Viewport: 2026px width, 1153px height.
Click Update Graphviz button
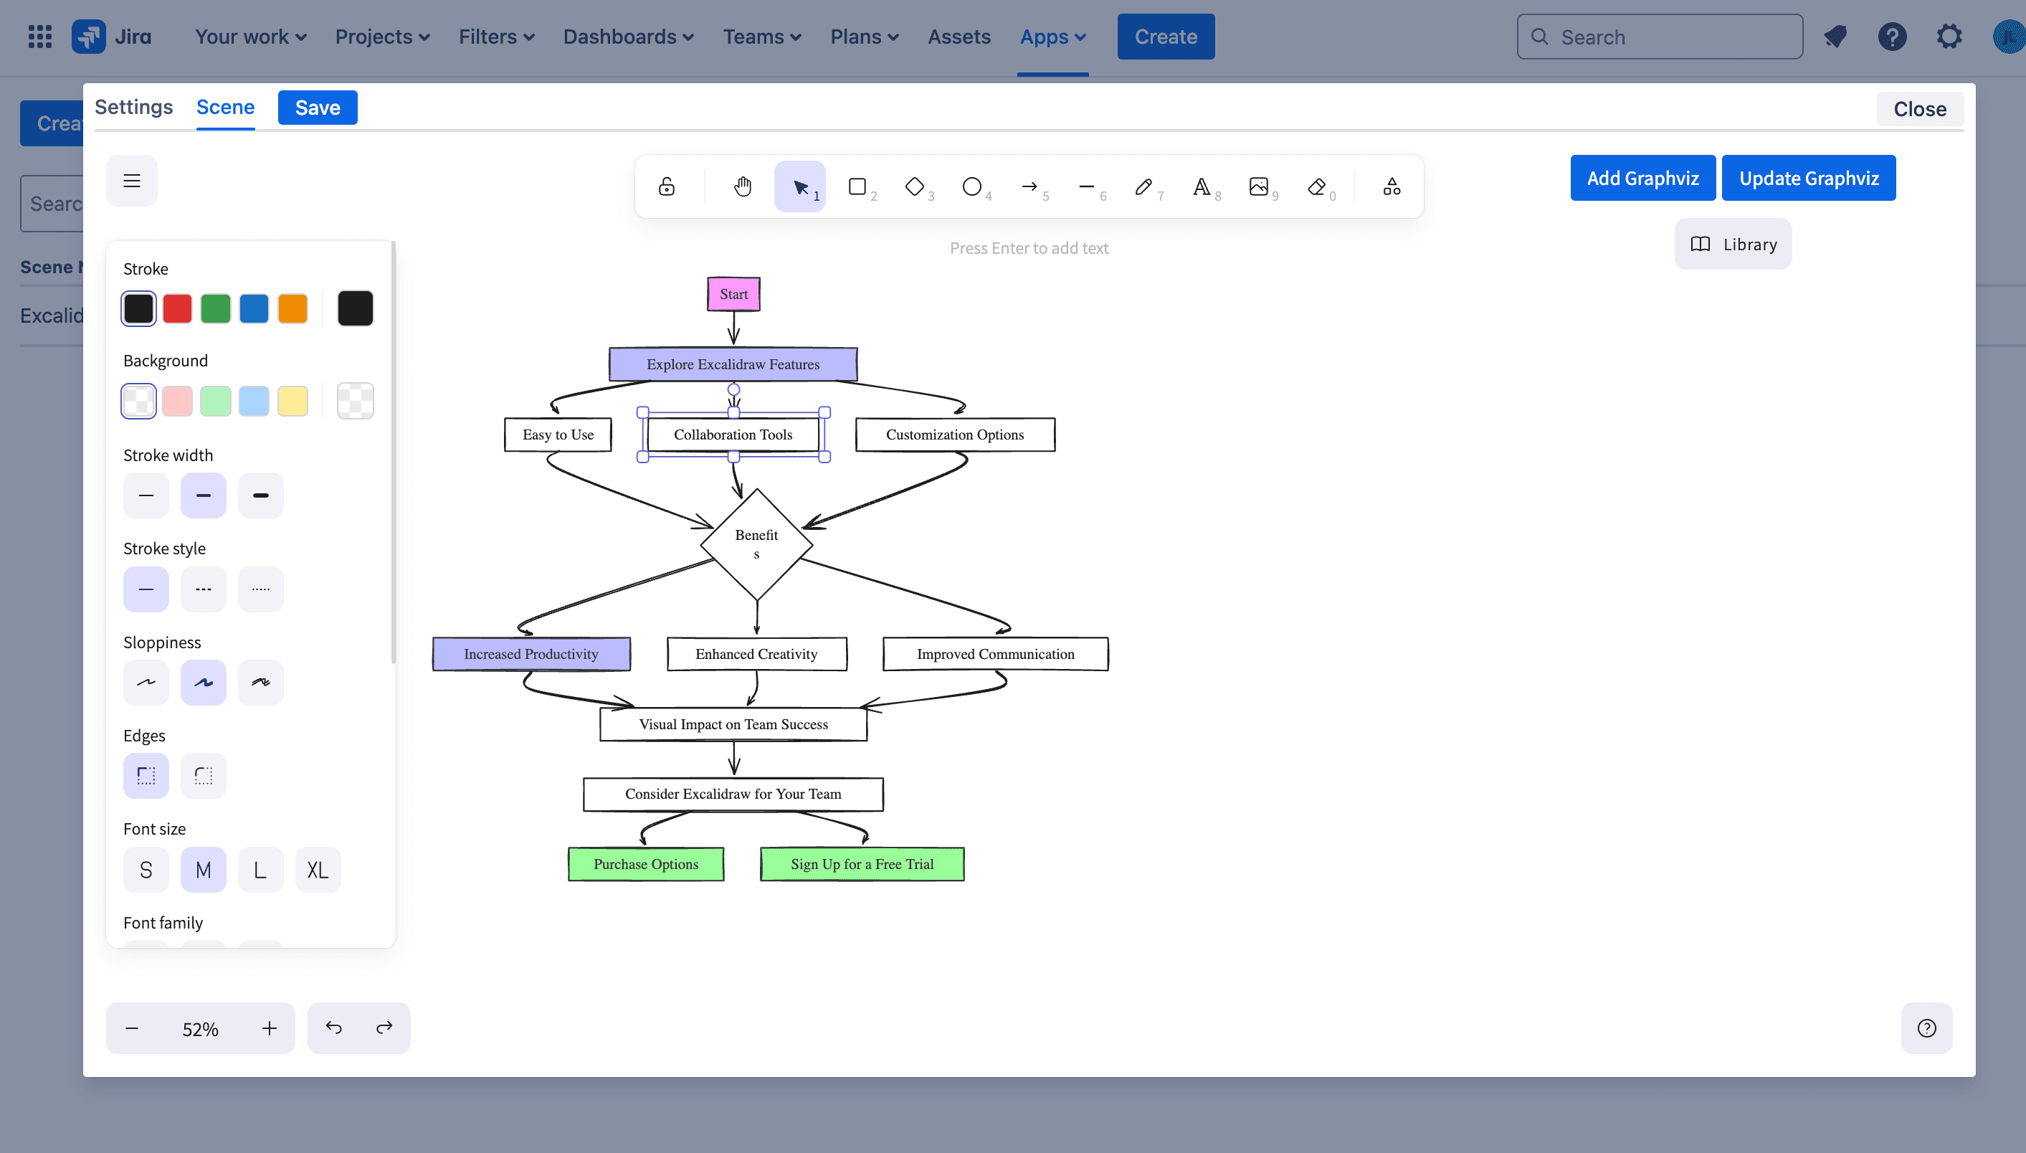tap(1808, 178)
